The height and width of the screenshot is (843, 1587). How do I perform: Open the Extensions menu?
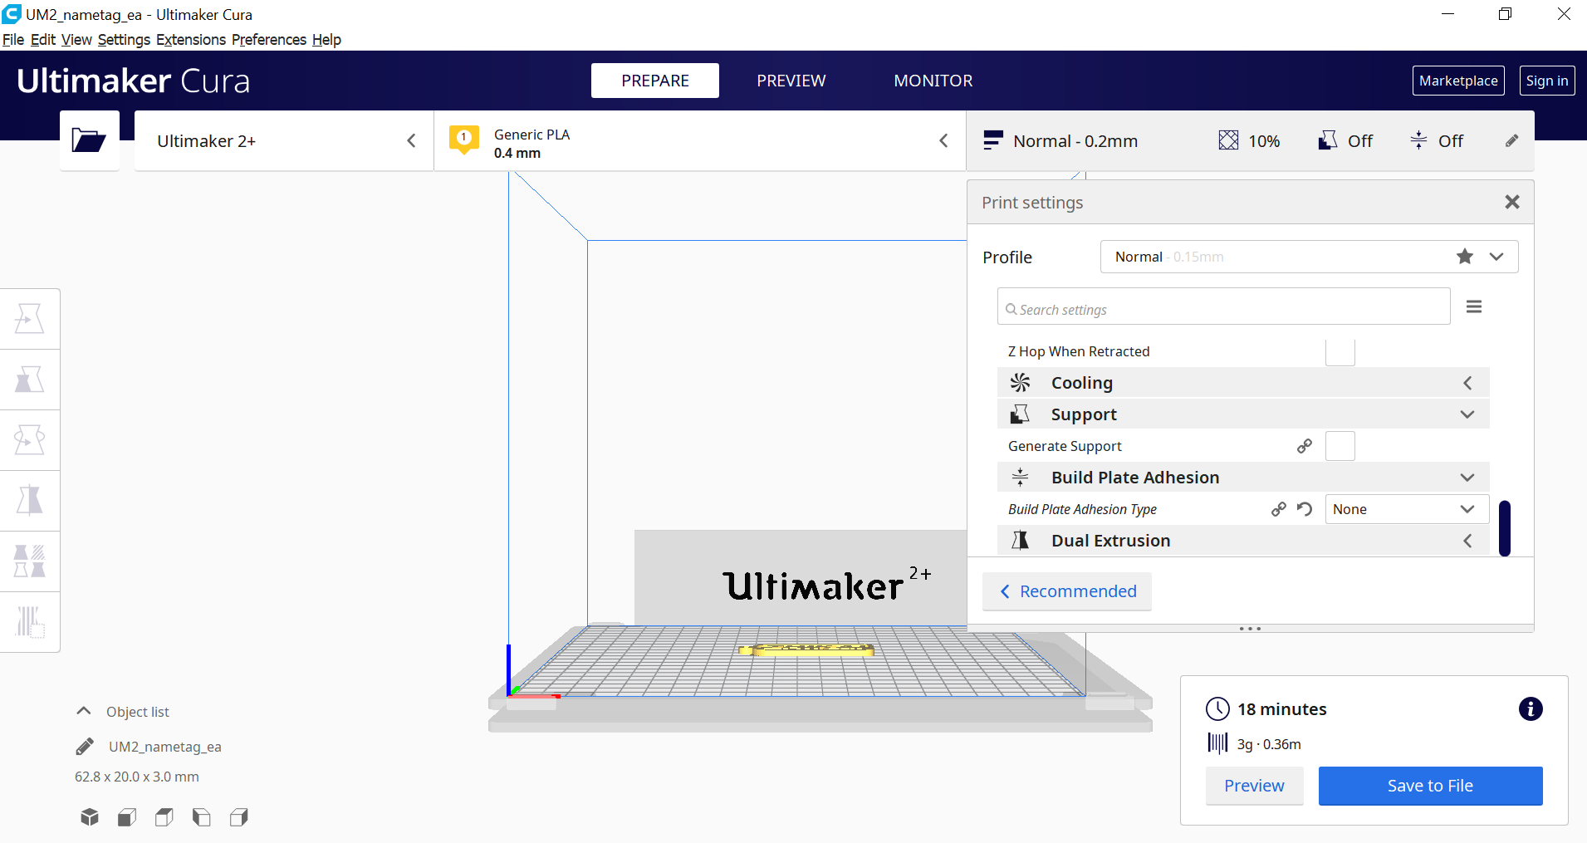[x=190, y=39]
